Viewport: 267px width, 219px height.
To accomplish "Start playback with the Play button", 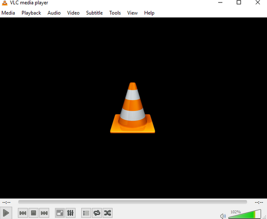I will [6, 213].
